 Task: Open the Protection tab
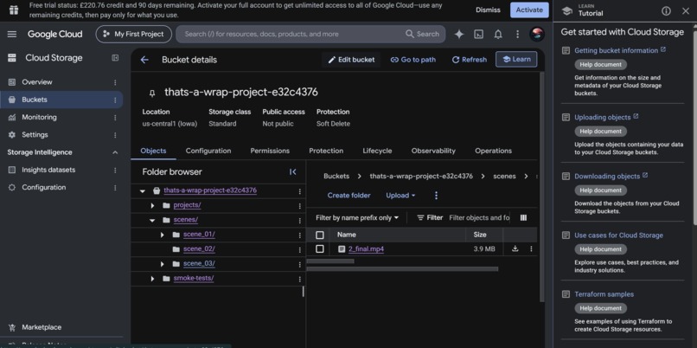[x=326, y=151]
